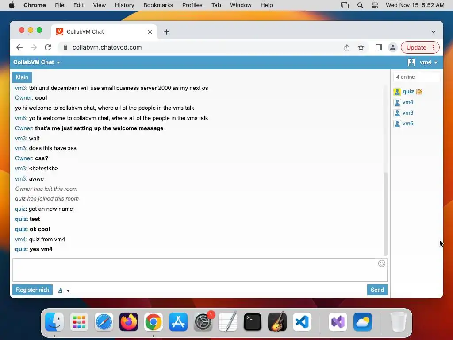The height and width of the screenshot is (340, 453).
Task: Open the Chrome profile icon
Action: pyautogui.click(x=393, y=47)
